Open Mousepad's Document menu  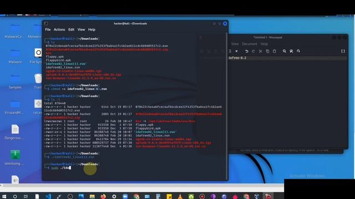tap(250, 44)
